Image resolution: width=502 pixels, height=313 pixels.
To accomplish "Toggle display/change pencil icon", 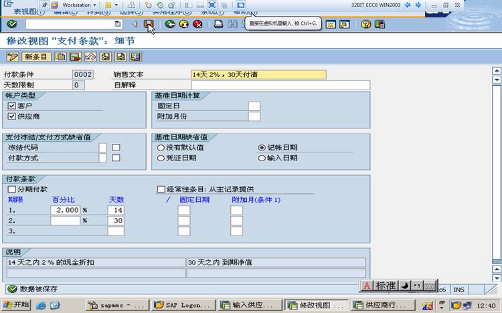I will 13,57.
